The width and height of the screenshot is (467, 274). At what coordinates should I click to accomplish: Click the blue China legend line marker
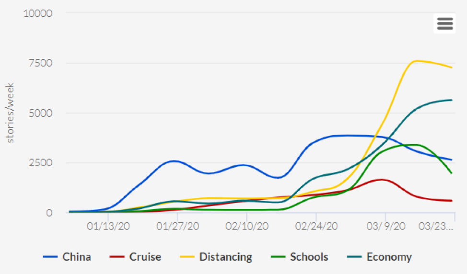pos(50,257)
